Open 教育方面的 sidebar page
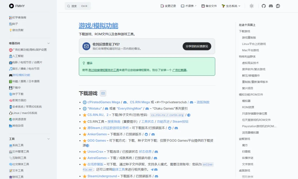 point(18,100)
